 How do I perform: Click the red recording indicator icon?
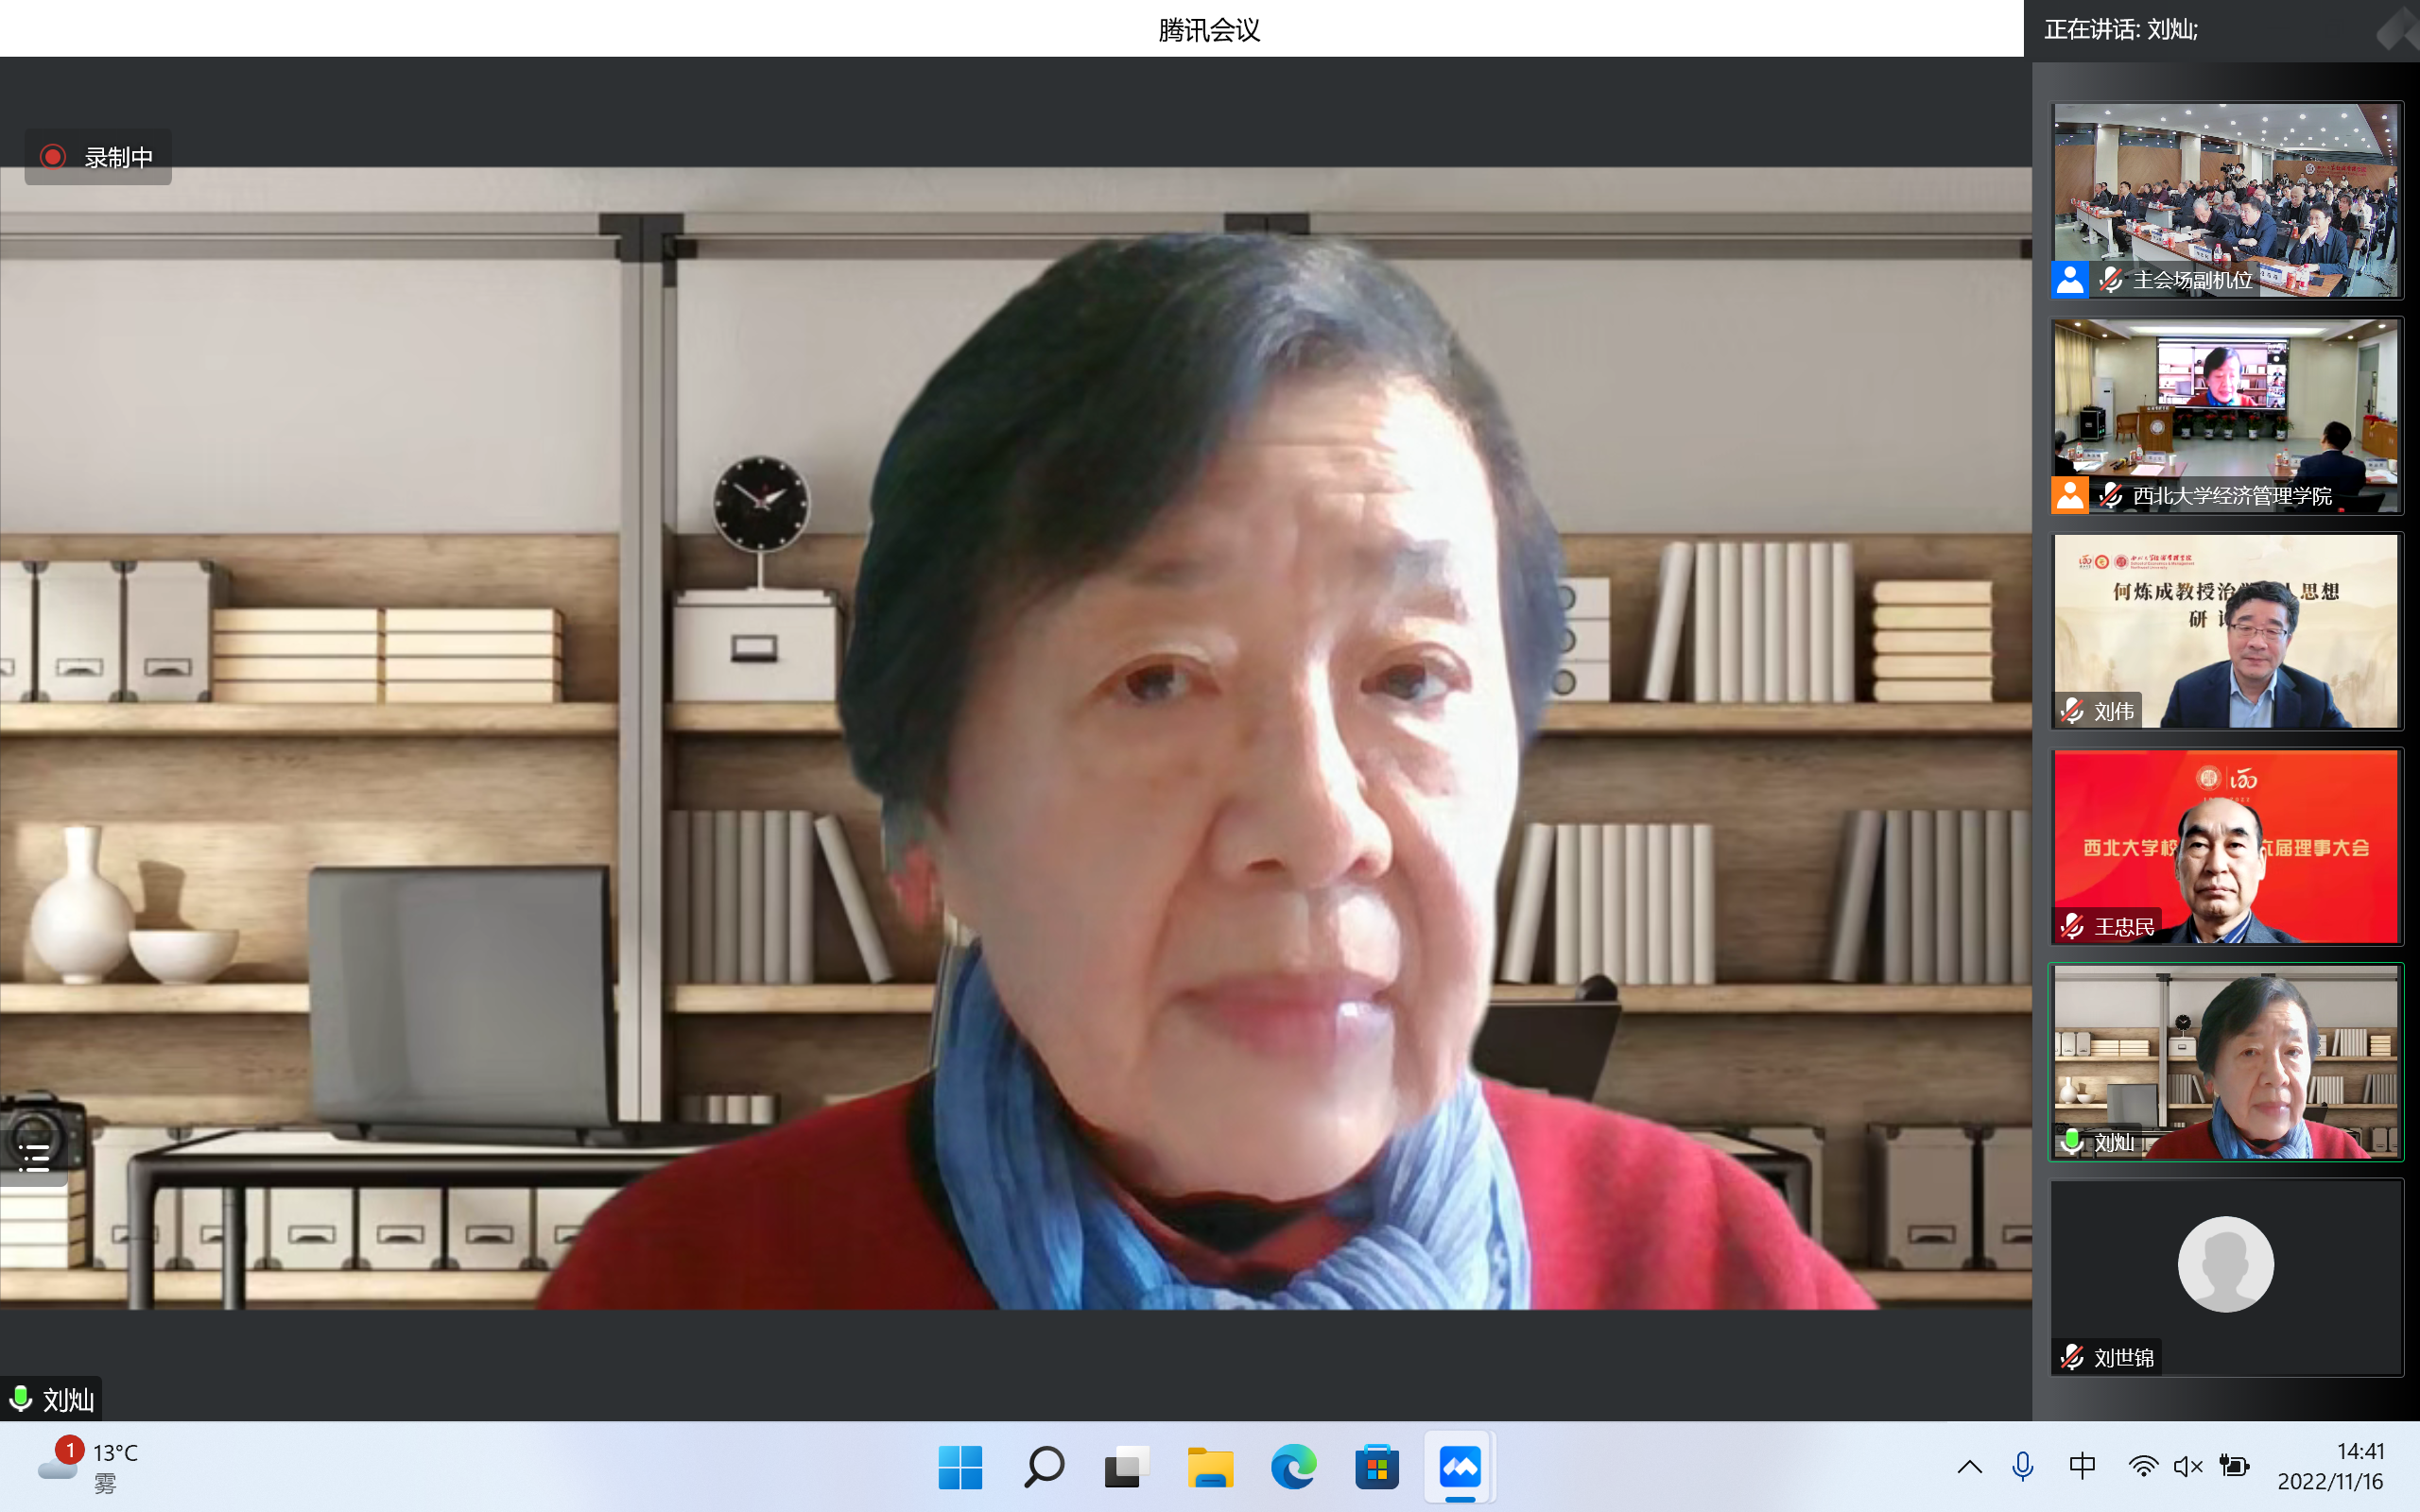[53, 157]
